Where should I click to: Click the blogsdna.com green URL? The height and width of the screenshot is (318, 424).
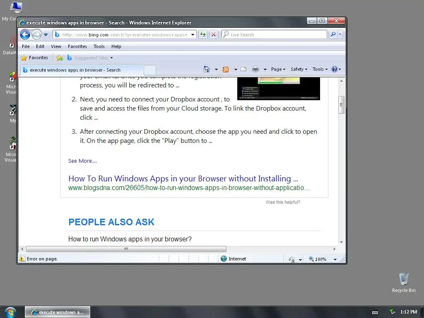tap(189, 188)
